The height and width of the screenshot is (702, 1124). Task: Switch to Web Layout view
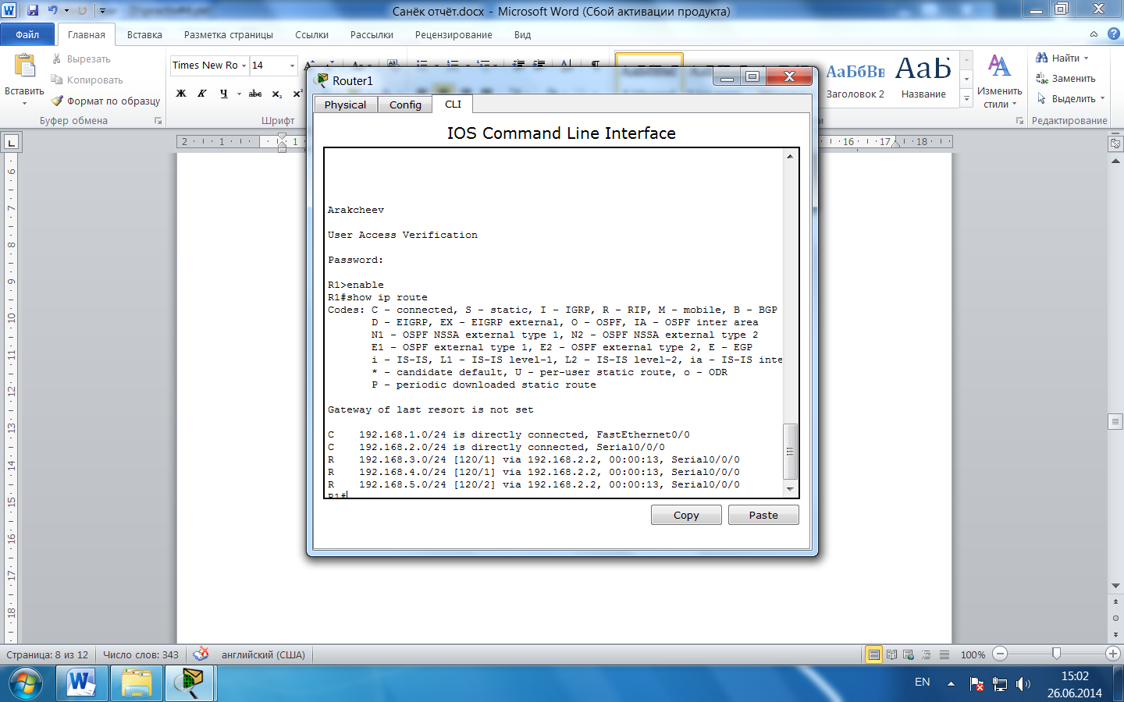(909, 654)
